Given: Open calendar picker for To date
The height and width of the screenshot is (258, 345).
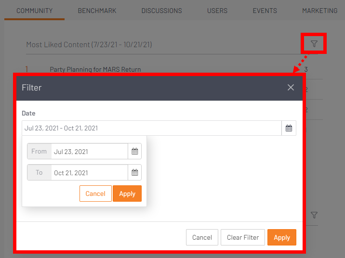Looking at the screenshot, I should pos(135,172).
